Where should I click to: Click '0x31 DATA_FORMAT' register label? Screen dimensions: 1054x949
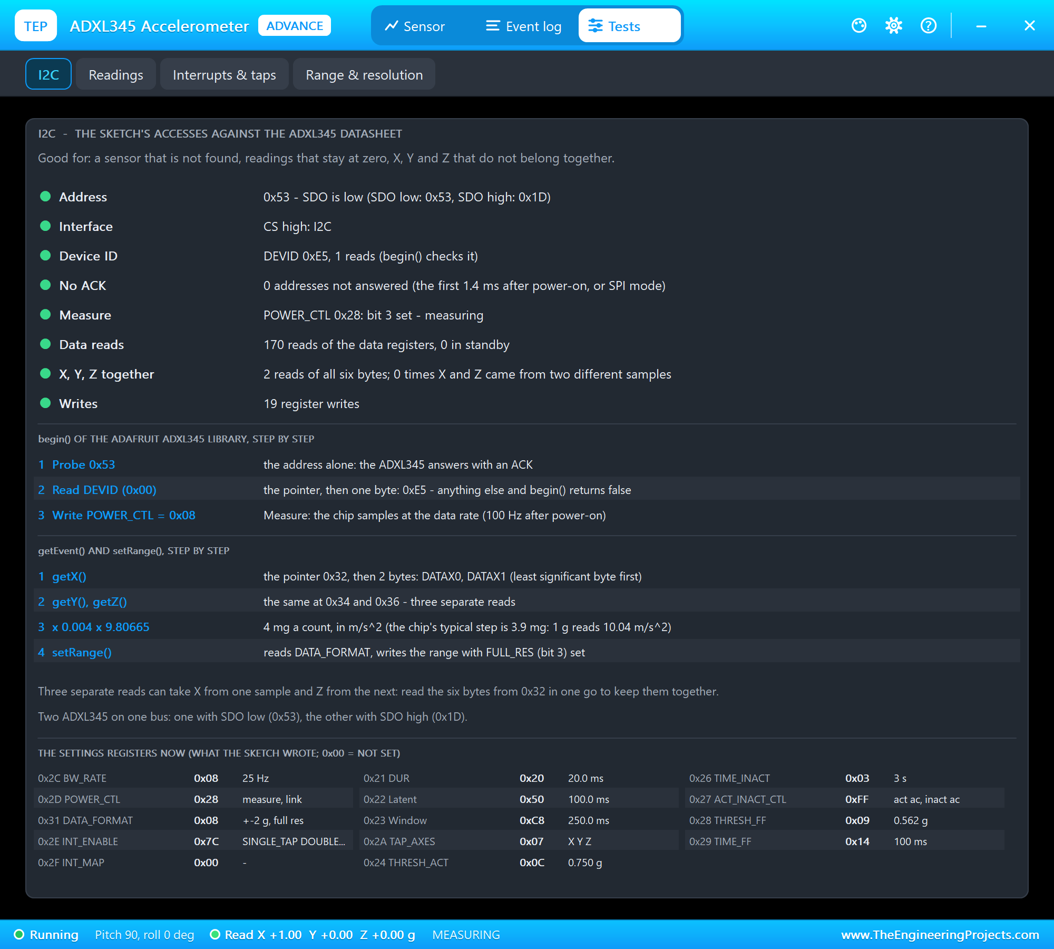(x=85, y=820)
